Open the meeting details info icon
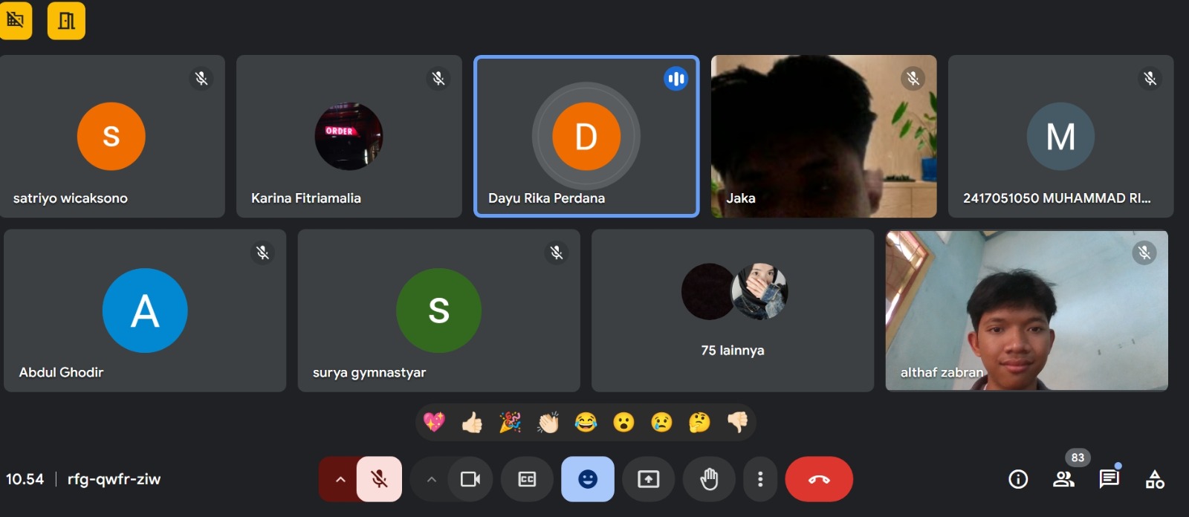 coord(1018,480)
